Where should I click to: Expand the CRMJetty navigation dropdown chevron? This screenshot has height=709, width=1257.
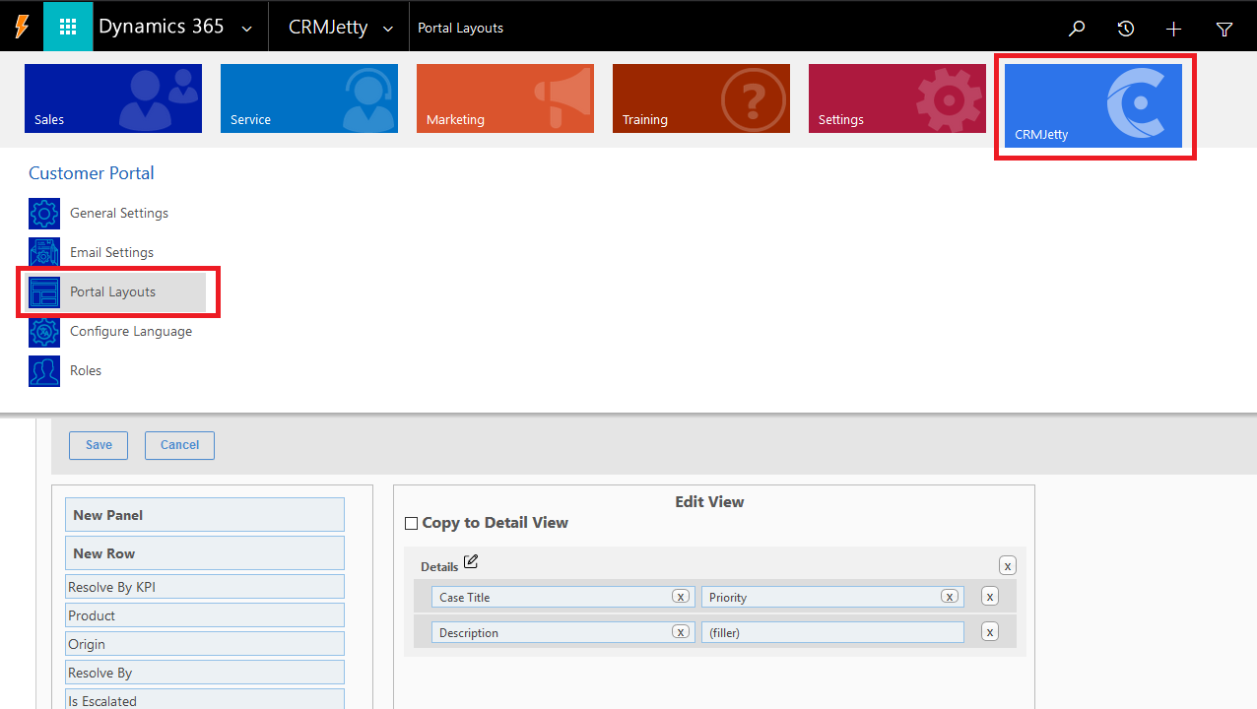point(388,29)
